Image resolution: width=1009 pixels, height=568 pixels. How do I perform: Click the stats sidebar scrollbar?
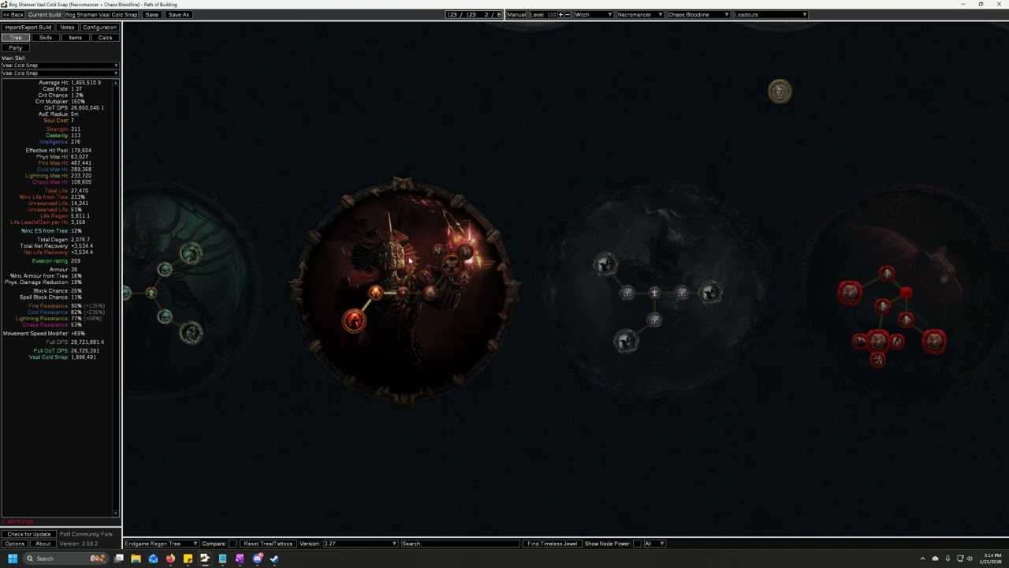[x=117, y=298]
